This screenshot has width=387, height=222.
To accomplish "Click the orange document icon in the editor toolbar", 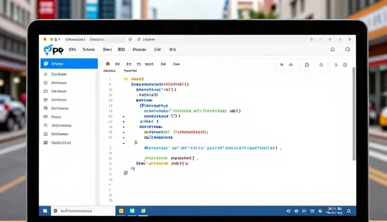I will pyautogui.click(x=108, y=64).
